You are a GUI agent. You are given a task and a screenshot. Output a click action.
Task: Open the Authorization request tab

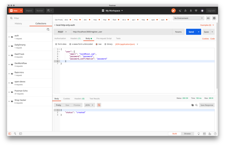pyautogui.click(x=60, y=39)
